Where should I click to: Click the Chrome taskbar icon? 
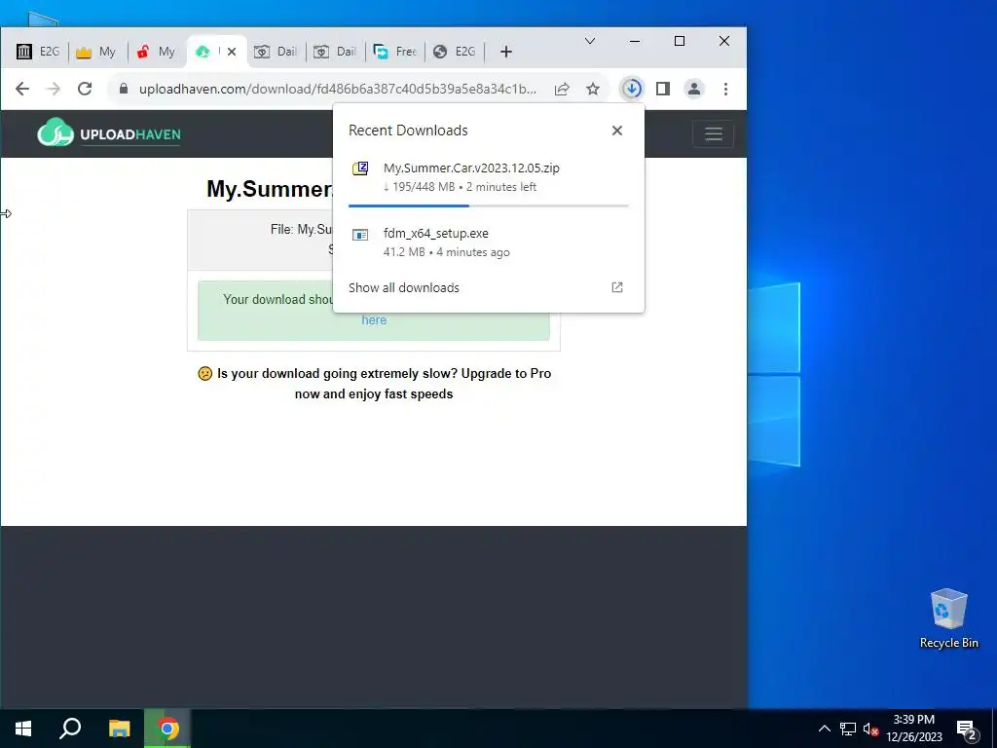(167, 729)
